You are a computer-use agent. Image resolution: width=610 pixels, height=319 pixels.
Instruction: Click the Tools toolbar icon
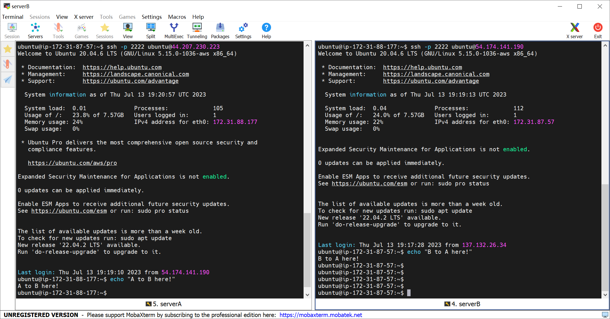pos(58,31)
